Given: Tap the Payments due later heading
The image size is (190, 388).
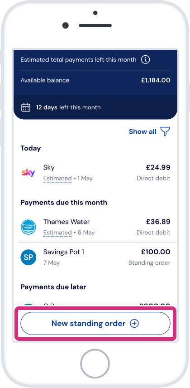Looking at the screenshot, I should click(53, 287).
